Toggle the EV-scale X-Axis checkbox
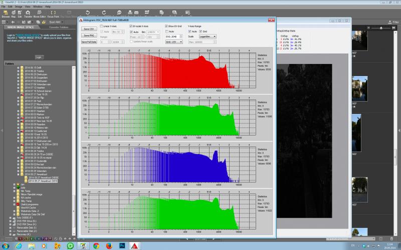Viewport: 401px width, 250px height. coord(131,26)
